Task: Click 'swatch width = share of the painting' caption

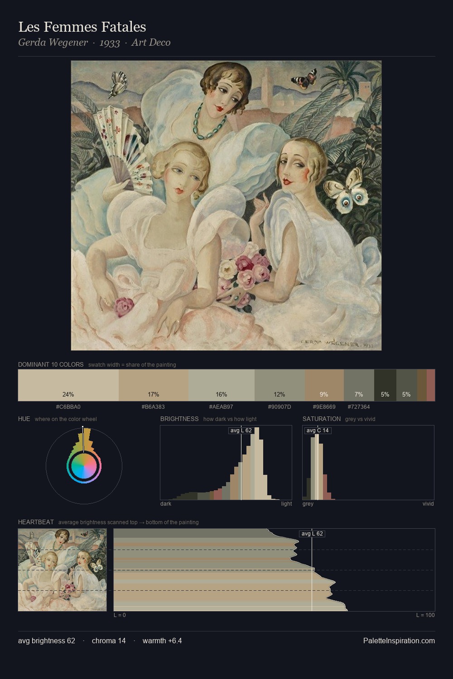Action: pyautogui.click(x=132, y=365)
